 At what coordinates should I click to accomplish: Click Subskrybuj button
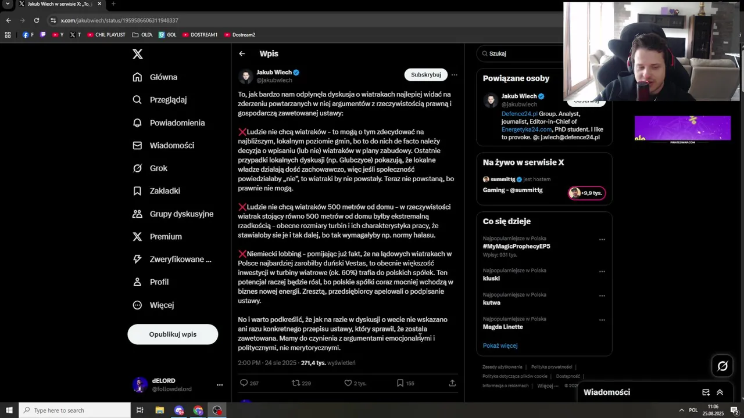[425, 74]
